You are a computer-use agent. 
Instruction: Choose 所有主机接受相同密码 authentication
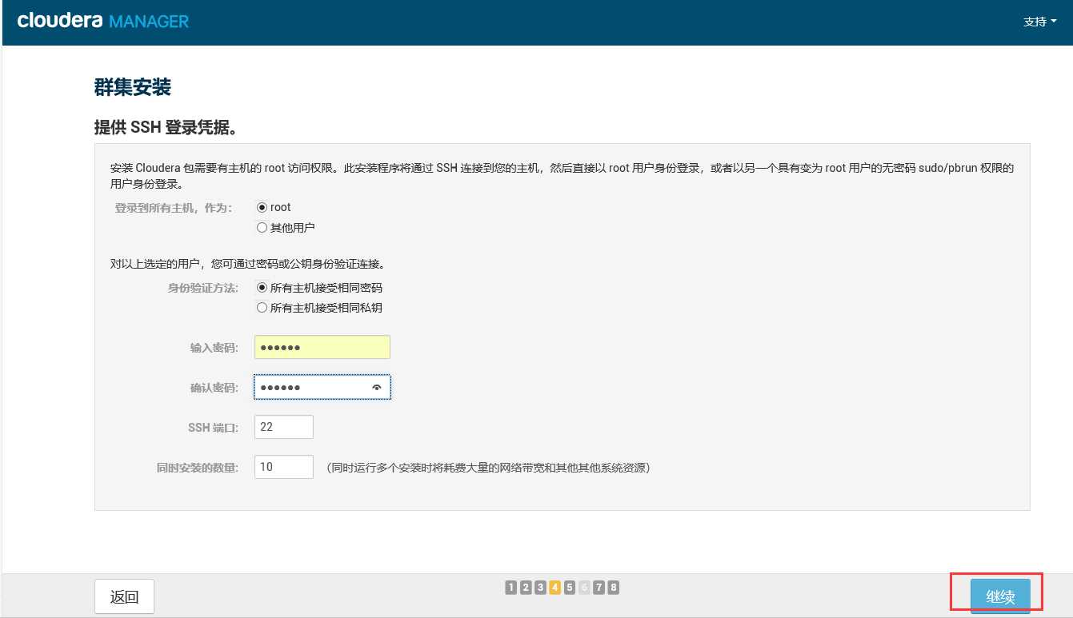click(262, 288)
